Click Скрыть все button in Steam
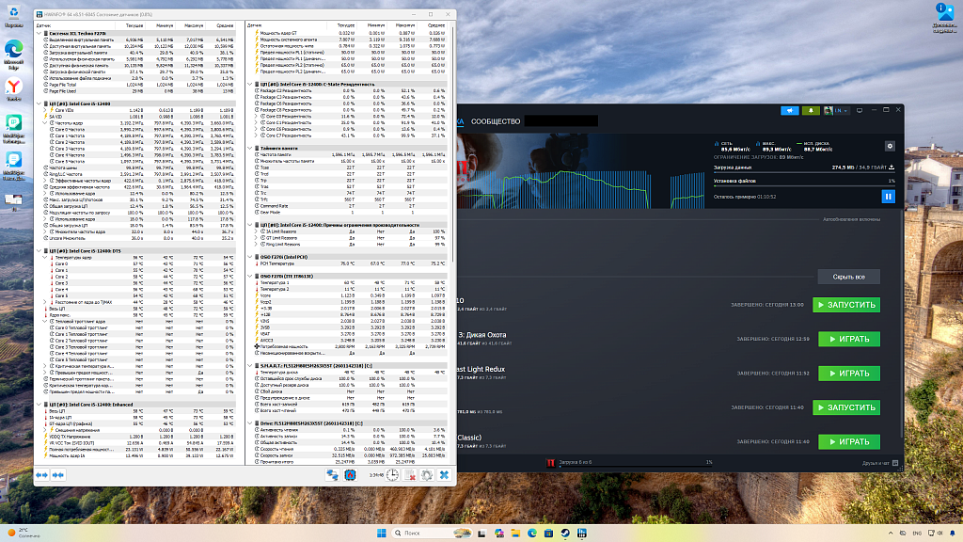Image resolution: width=963 pixels, height=542 pixels. pyautogui.click(x=849, y=277)
